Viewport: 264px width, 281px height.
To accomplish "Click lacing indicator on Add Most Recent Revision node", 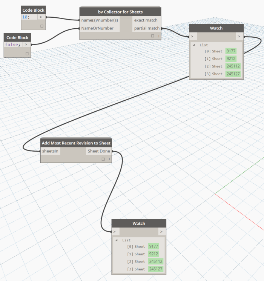I will click(109, 159).
